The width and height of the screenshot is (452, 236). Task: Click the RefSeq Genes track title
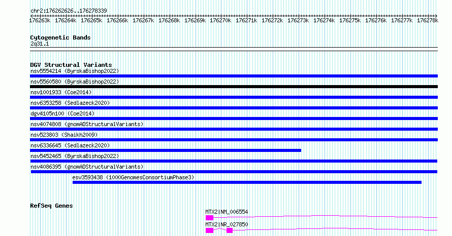tap(51, 206)
